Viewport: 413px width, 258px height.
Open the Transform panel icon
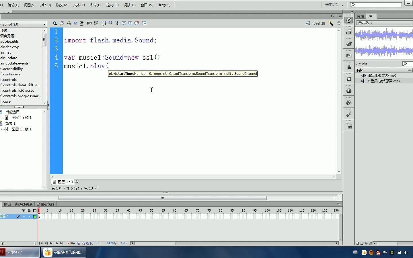pos(349,79)
